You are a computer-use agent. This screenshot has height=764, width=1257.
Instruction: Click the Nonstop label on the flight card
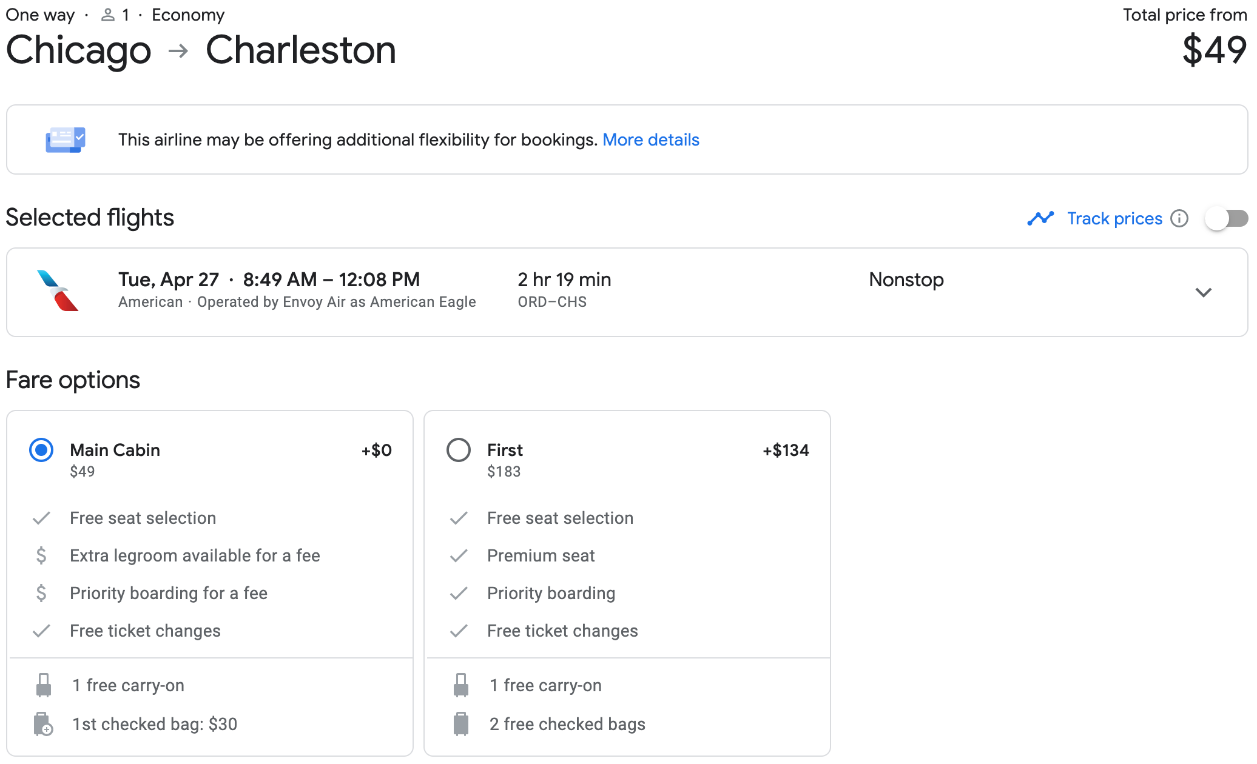pos(906,280)
